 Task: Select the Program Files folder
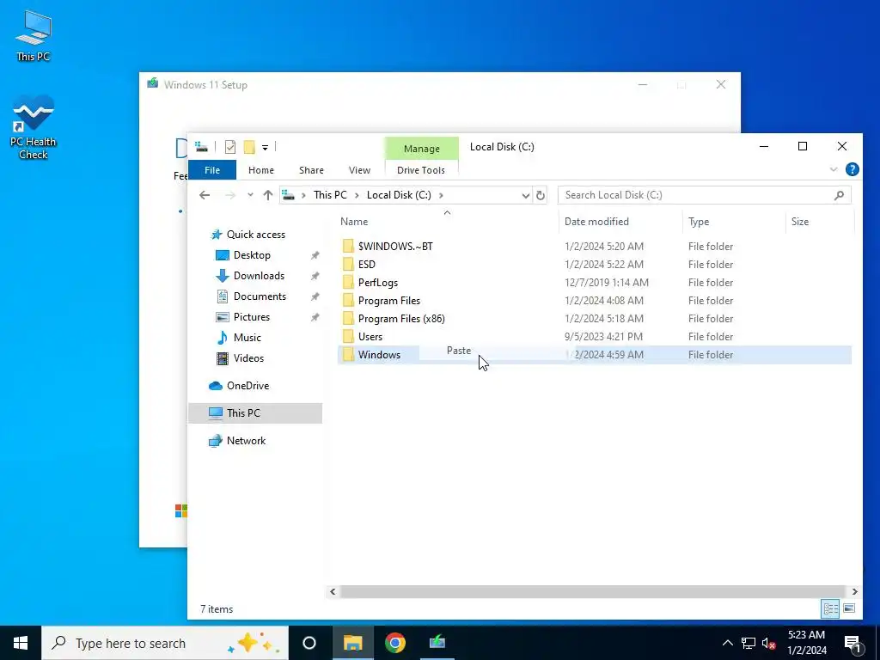point(389,300)
